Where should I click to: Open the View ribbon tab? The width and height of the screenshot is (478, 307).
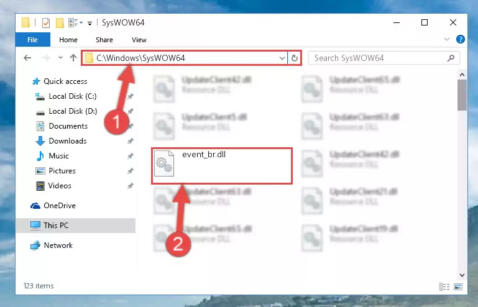[x=139, y=40]
